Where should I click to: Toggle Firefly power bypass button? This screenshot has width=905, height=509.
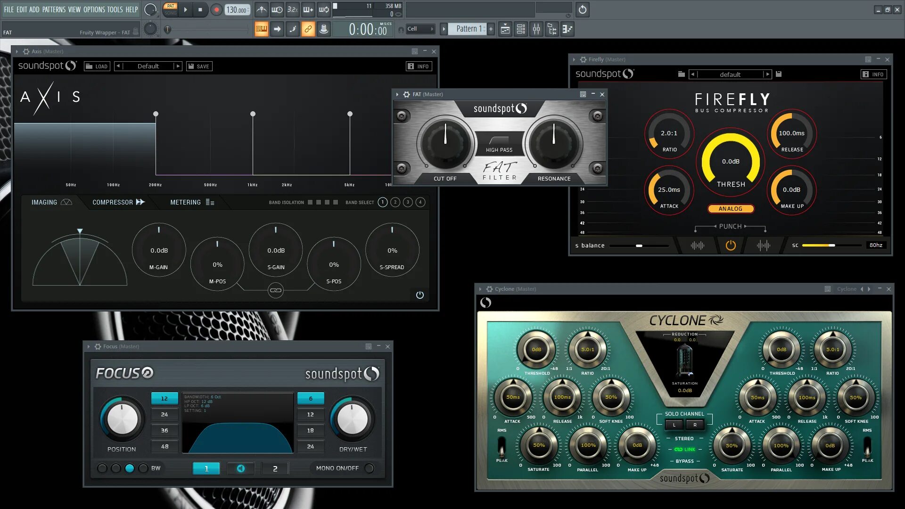point(730,246)
